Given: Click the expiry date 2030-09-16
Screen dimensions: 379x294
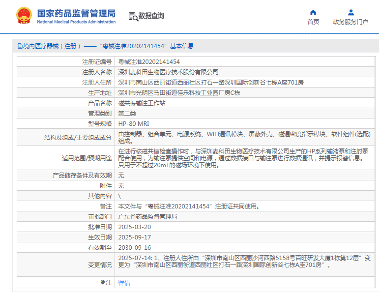Looking at the screenshot, I should (135, 248).
